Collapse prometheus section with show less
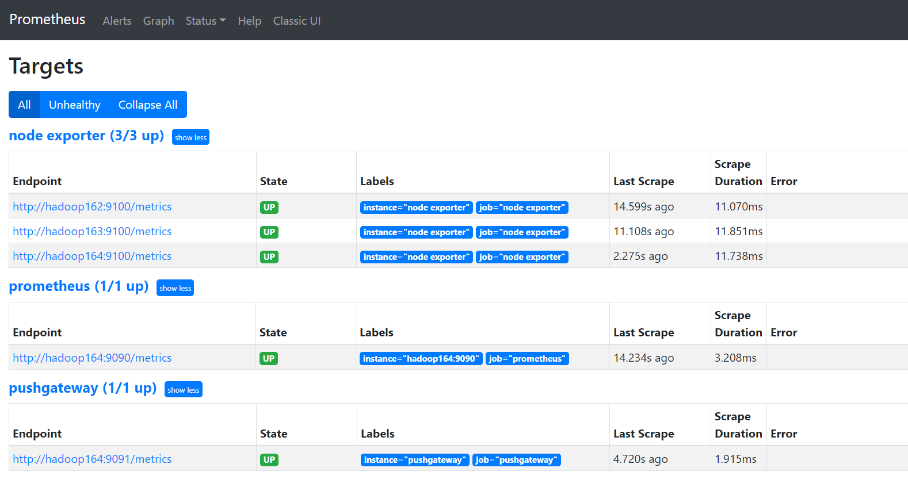This screenshot has height=487, width=908. pyautogui.click(x=175, y=288)
